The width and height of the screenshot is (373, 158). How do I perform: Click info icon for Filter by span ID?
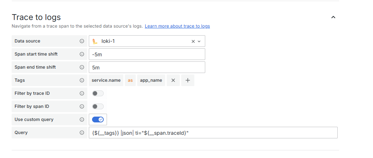[82, 106]
